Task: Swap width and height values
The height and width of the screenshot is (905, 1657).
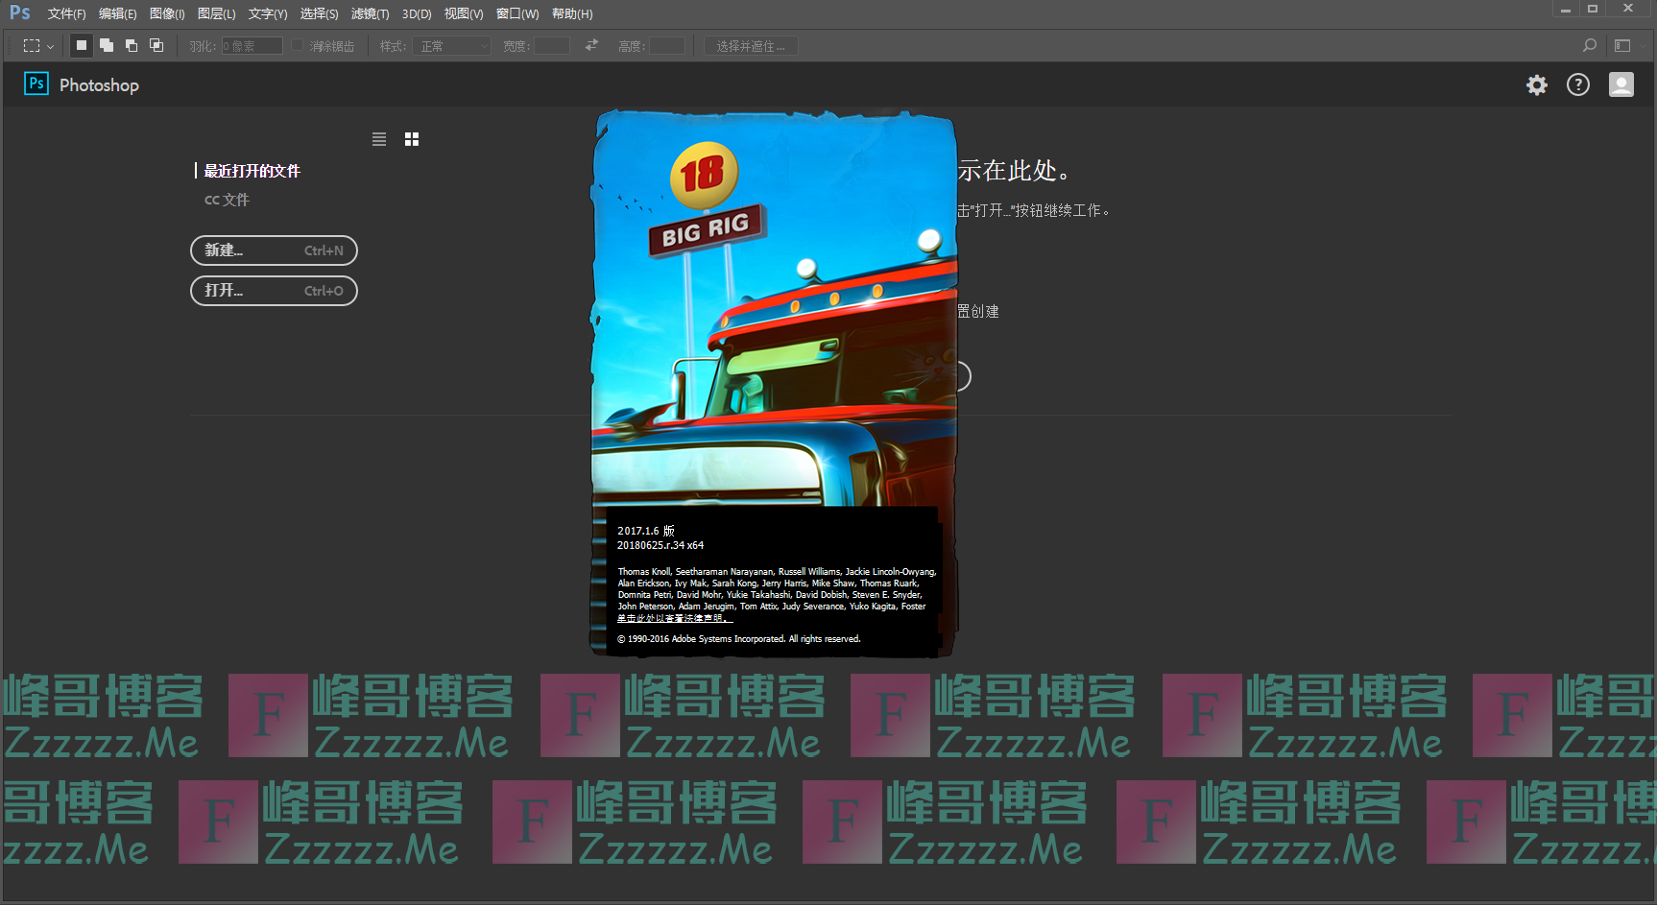Action: click(x=591, y=45)
